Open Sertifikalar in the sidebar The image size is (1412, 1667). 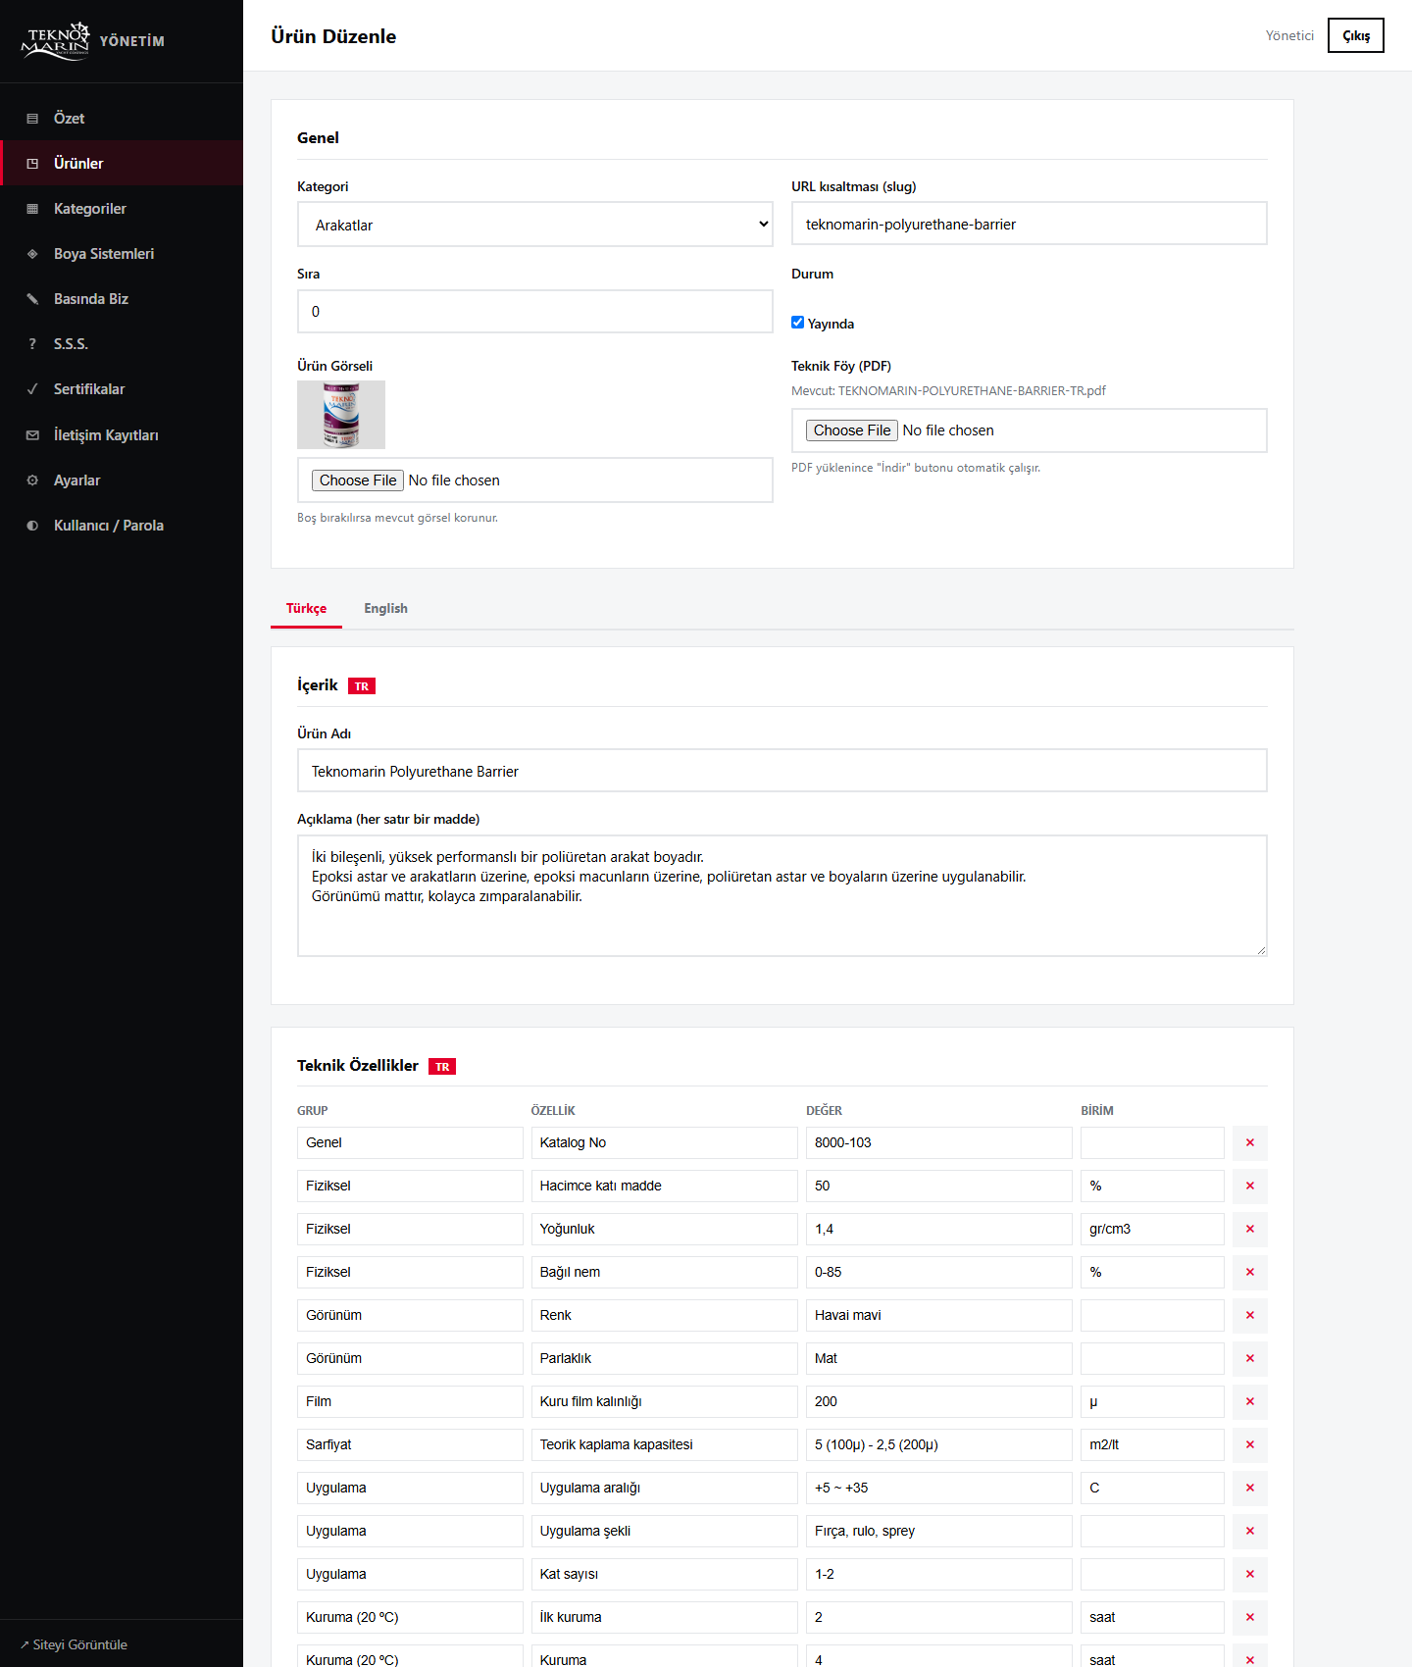click(122, 389)
